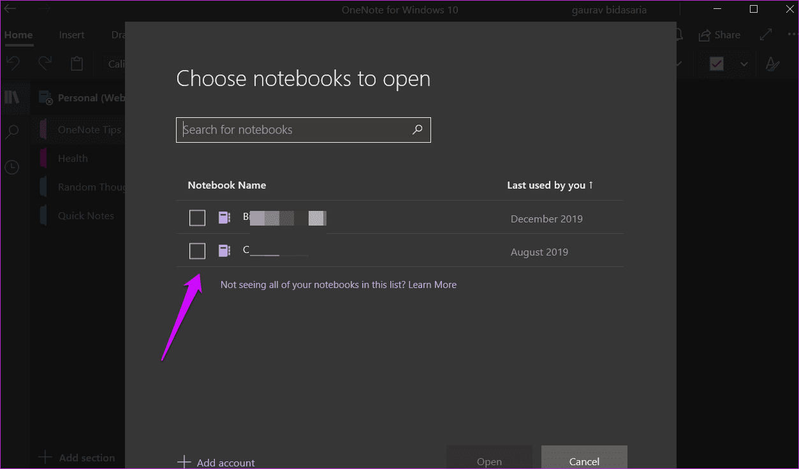Viewport: 799px width, 469px height.
Task: Enter full screen mode with the diagonal arrows icon
Action: point(766,35)
